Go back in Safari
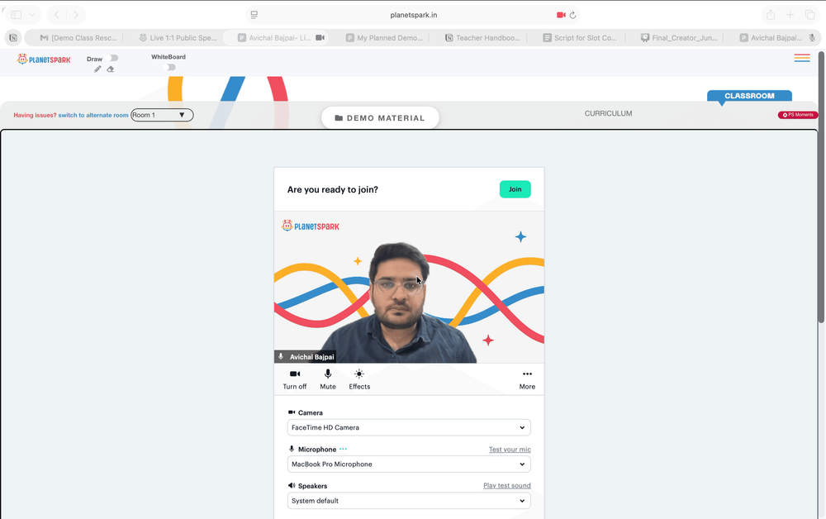The height and width of the screenshot is (519, 826). pos(57,15)
